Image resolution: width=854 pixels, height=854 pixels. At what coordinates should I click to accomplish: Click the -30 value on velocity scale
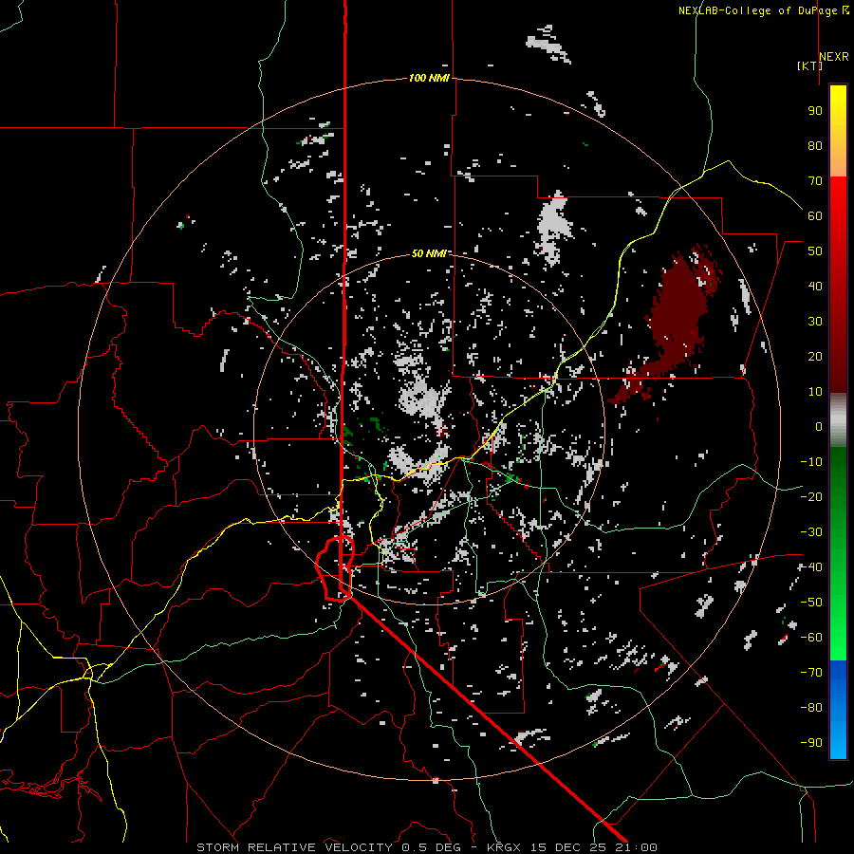click(811, 532)
